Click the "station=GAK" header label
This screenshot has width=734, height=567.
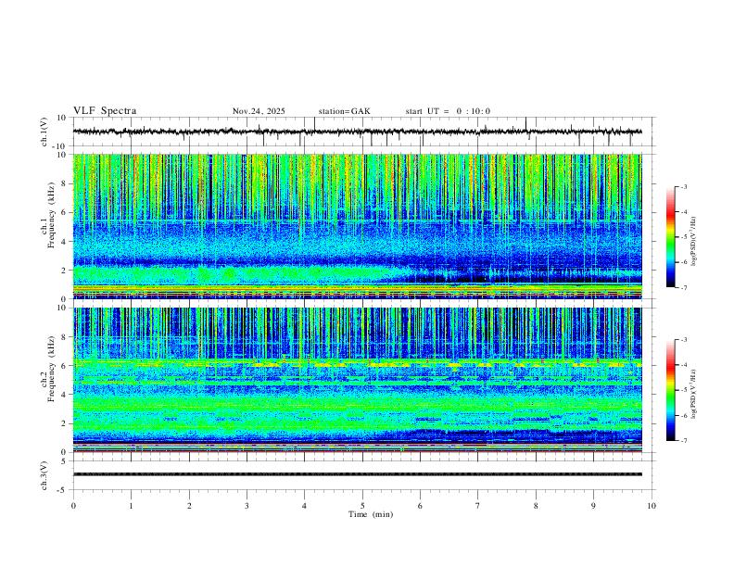point(344,111)
